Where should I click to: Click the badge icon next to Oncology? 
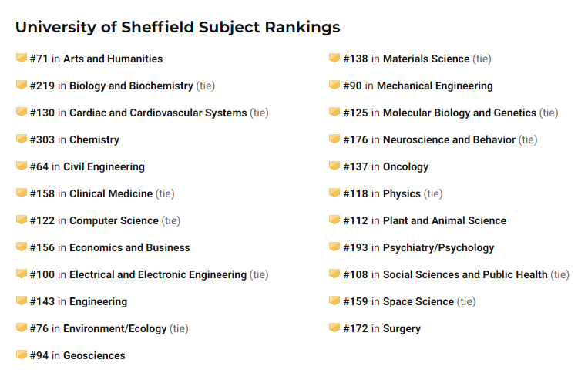pos(334,166)
